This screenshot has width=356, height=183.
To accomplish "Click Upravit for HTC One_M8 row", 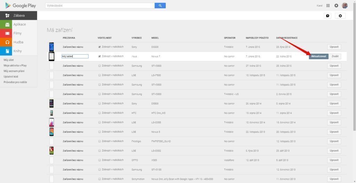I will point(334,113).
